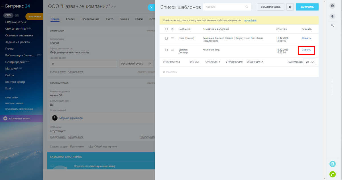Switch to the Счета tab
The height and width of the screenshot is (180, 342).
point(109,19)
